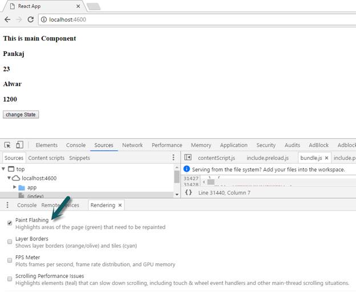Reload the localhost page
This screenshot has width=356, height=294.
[31, 19]
